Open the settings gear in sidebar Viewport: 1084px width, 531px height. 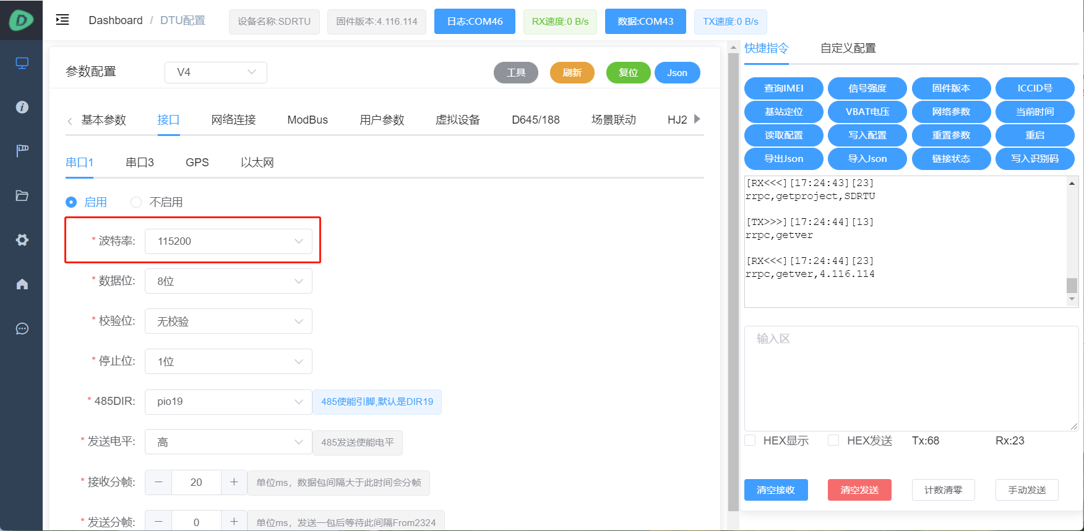coord(22,240)
